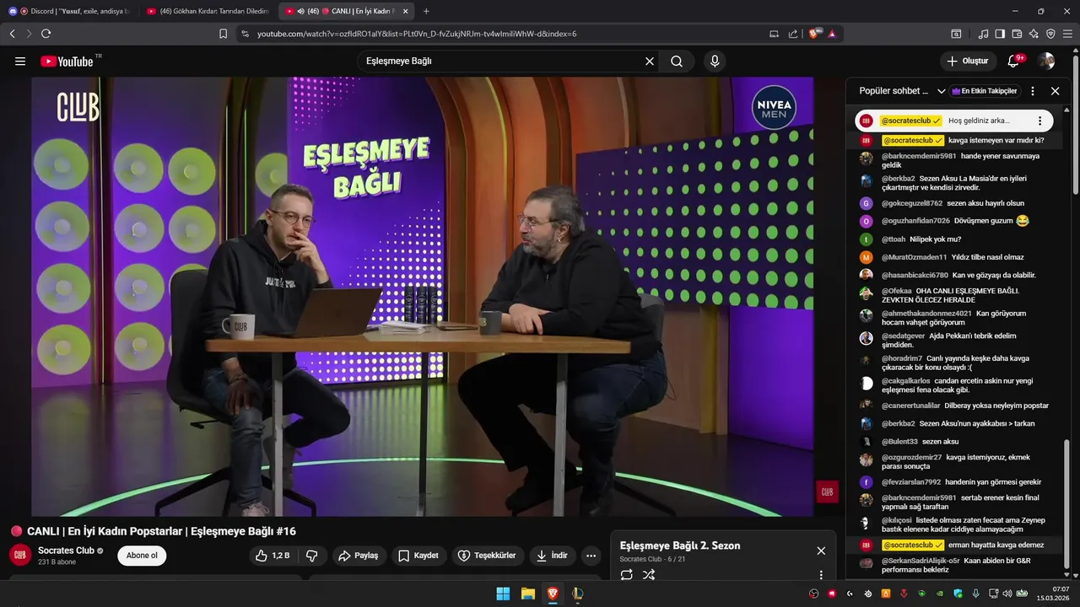Viewport: 1080px width, 607px height.
Task: Click the video player area
Action: (423, 297)
